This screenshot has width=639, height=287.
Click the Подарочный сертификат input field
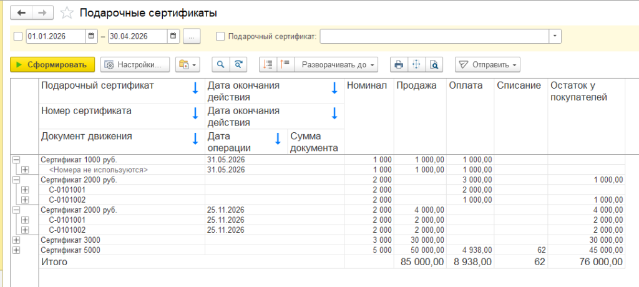(x=434, y=36)
